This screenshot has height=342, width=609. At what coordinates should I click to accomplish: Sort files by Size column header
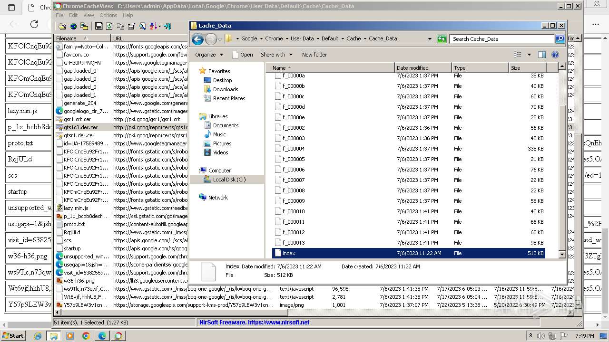tap(528, 68)
